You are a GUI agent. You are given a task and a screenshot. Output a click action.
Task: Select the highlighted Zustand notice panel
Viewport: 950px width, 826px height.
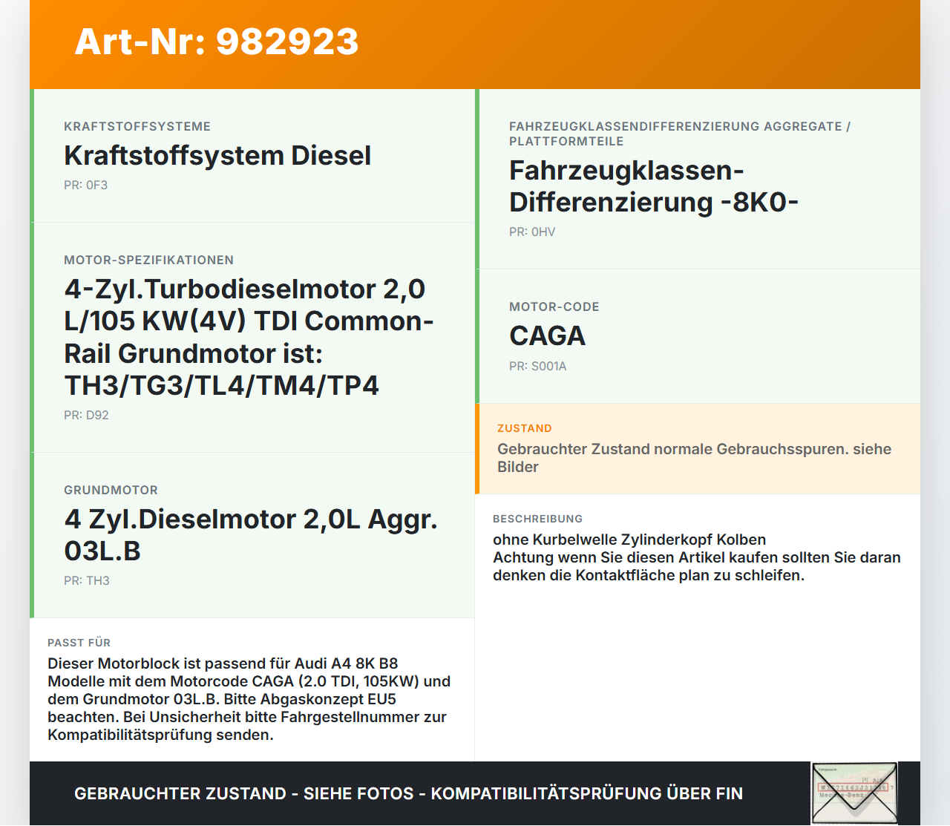(698, 448)
